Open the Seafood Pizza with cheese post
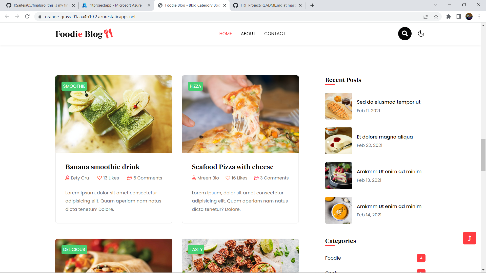This screenshot has height=273, width=486. coord(232,167)
